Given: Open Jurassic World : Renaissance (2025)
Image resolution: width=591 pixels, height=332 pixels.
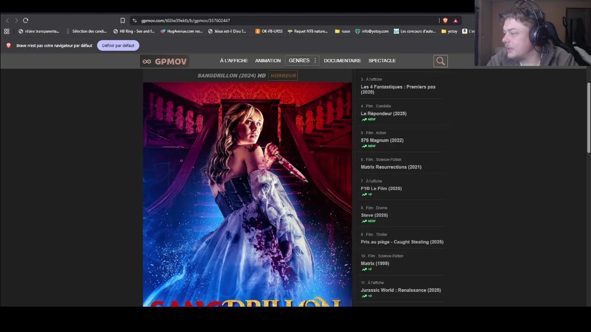Looking at the screenshot, I should [400, 290].
